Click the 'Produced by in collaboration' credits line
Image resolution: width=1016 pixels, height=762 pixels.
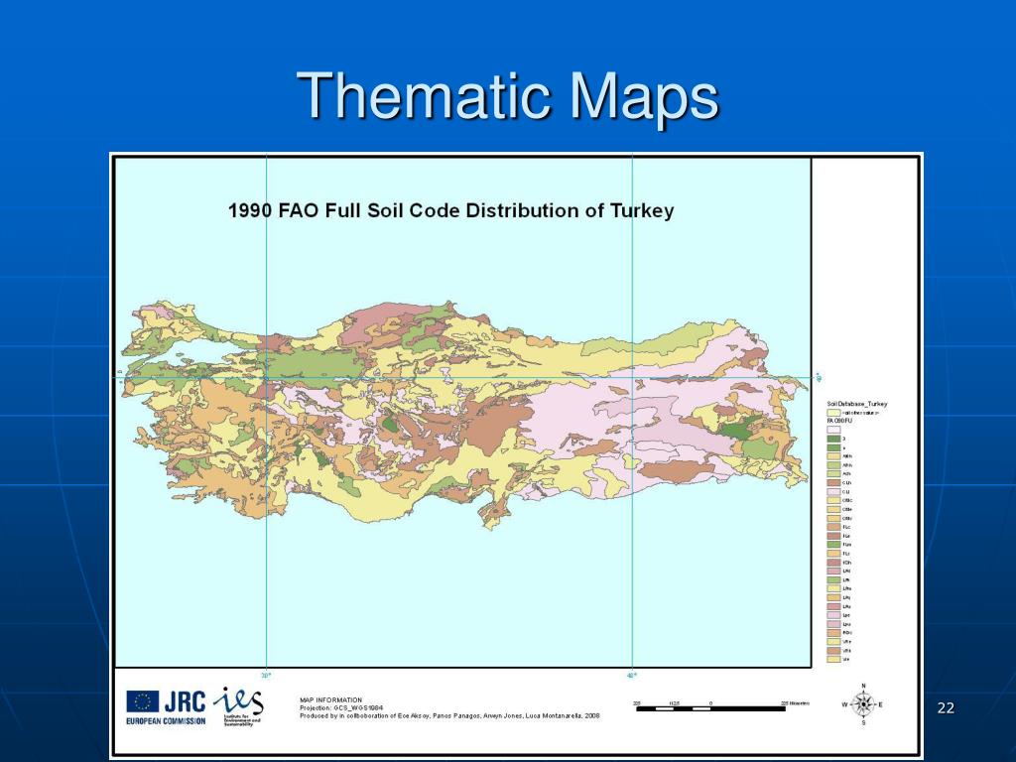coord(449,716)
